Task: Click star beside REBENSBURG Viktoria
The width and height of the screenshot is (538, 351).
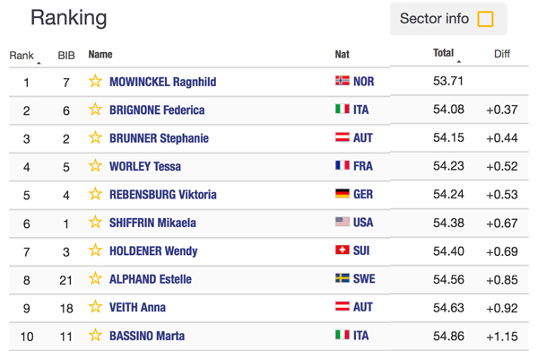Action: point(95,194)
